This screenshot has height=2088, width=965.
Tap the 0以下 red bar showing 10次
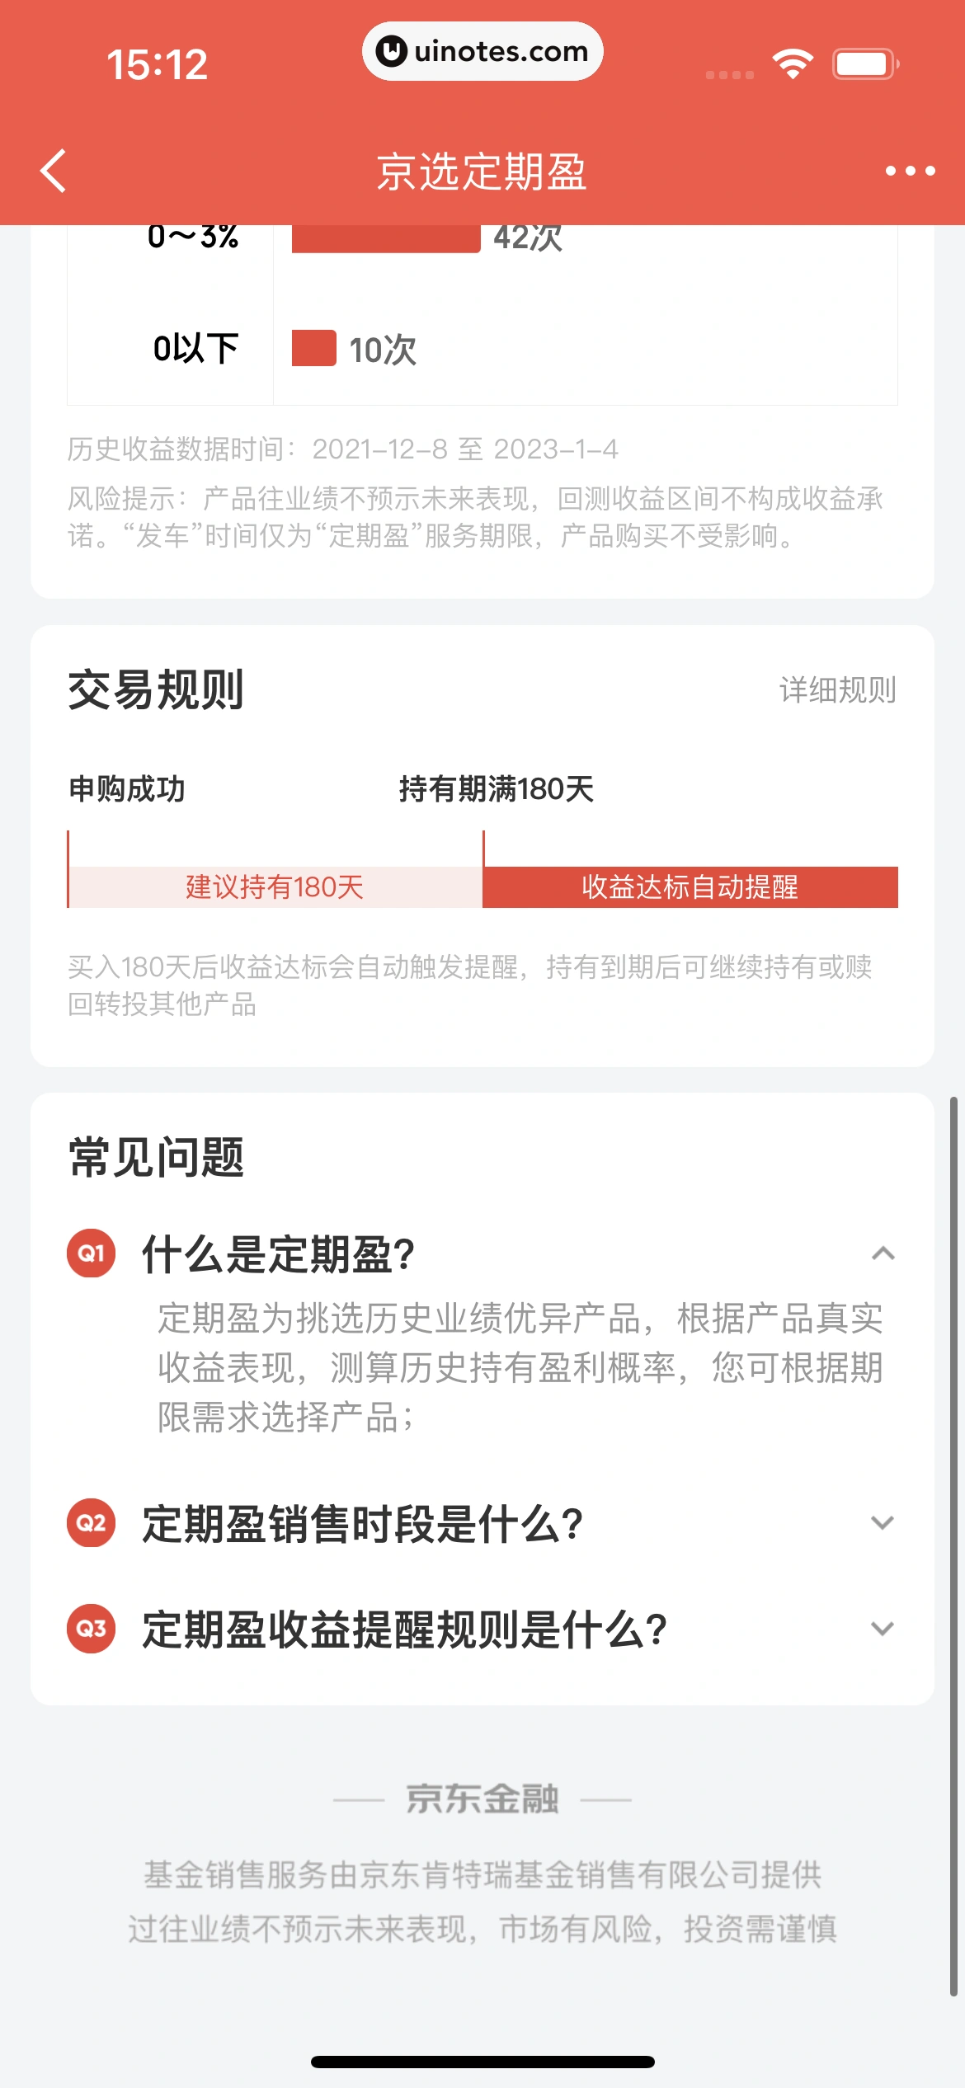click(x=313, y=348)
